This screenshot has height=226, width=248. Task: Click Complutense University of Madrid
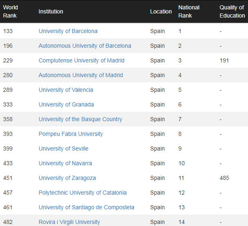(82, 60)
